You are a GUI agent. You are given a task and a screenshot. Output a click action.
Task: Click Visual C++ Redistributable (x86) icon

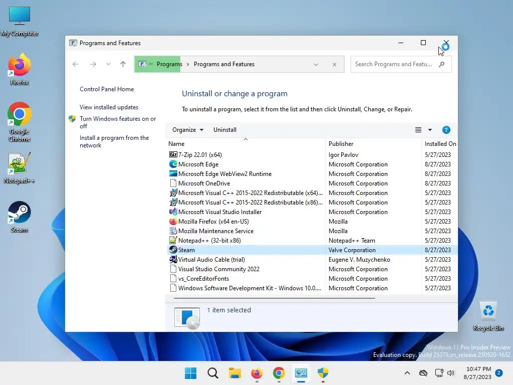click(173, 202)
